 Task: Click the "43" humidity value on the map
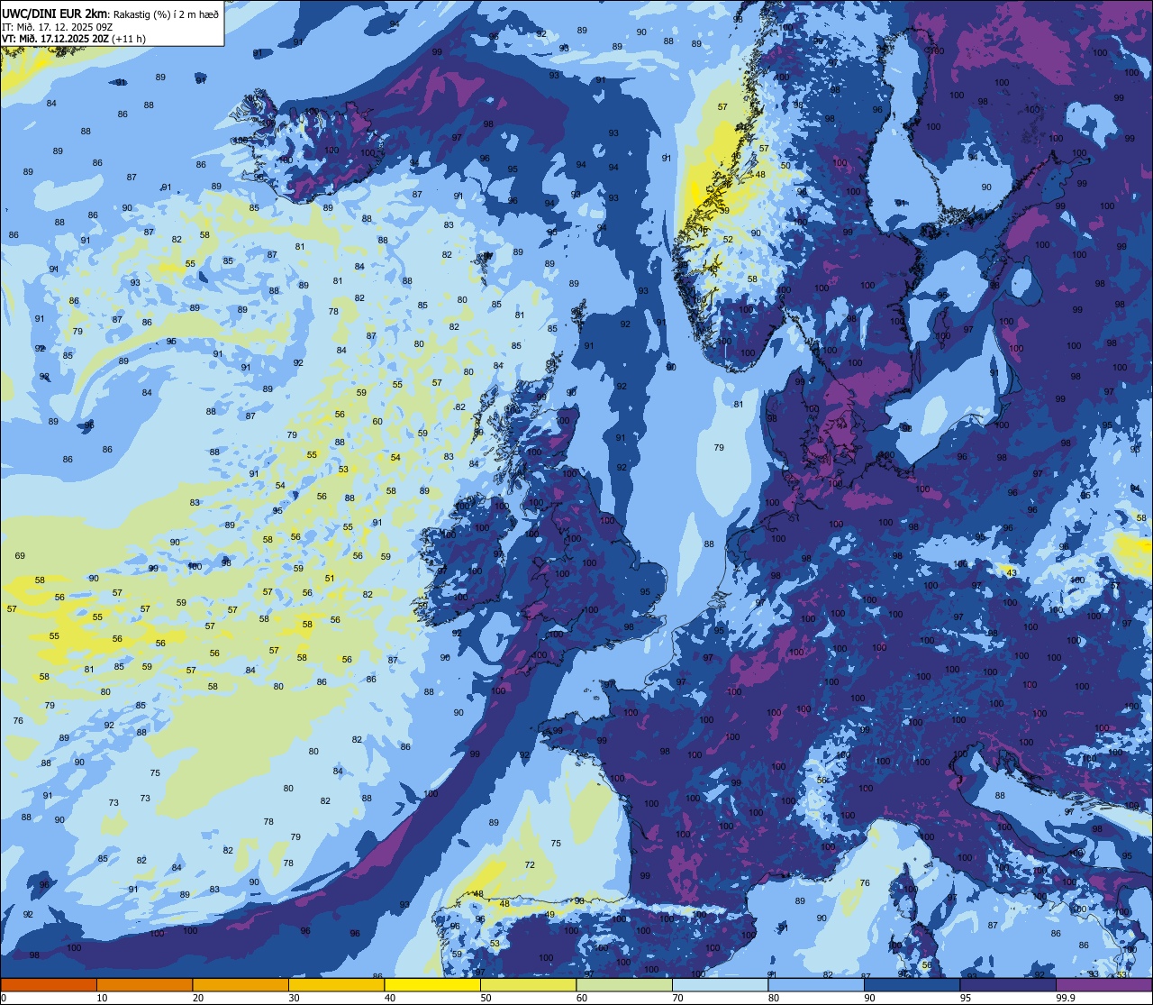pos(1012,573)
